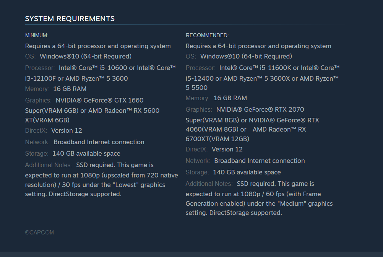The image size is (383, 257).
Task: Click the Graphics label under Recommended
Action: pos(199,109)
